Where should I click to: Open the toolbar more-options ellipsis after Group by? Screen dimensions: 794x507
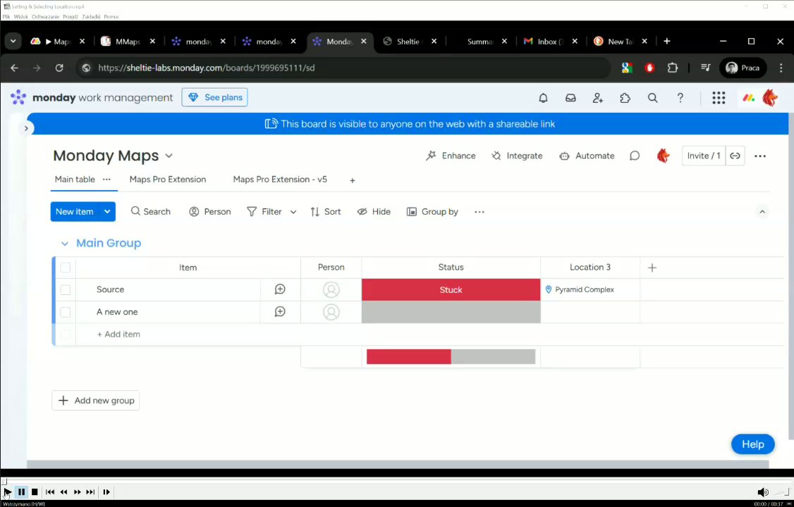[480, 212]
